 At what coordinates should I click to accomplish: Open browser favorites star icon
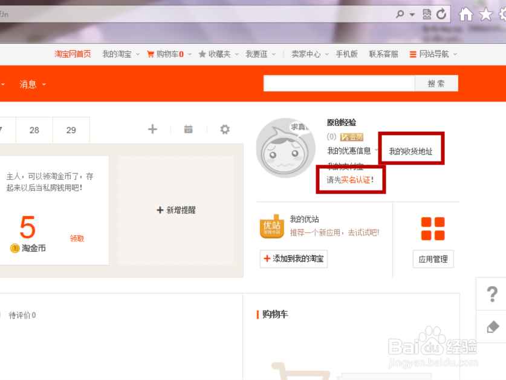point(485,14)
